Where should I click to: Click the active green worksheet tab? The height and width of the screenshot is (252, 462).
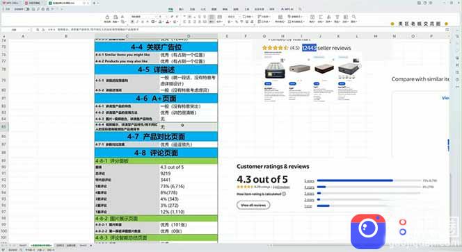41,245
